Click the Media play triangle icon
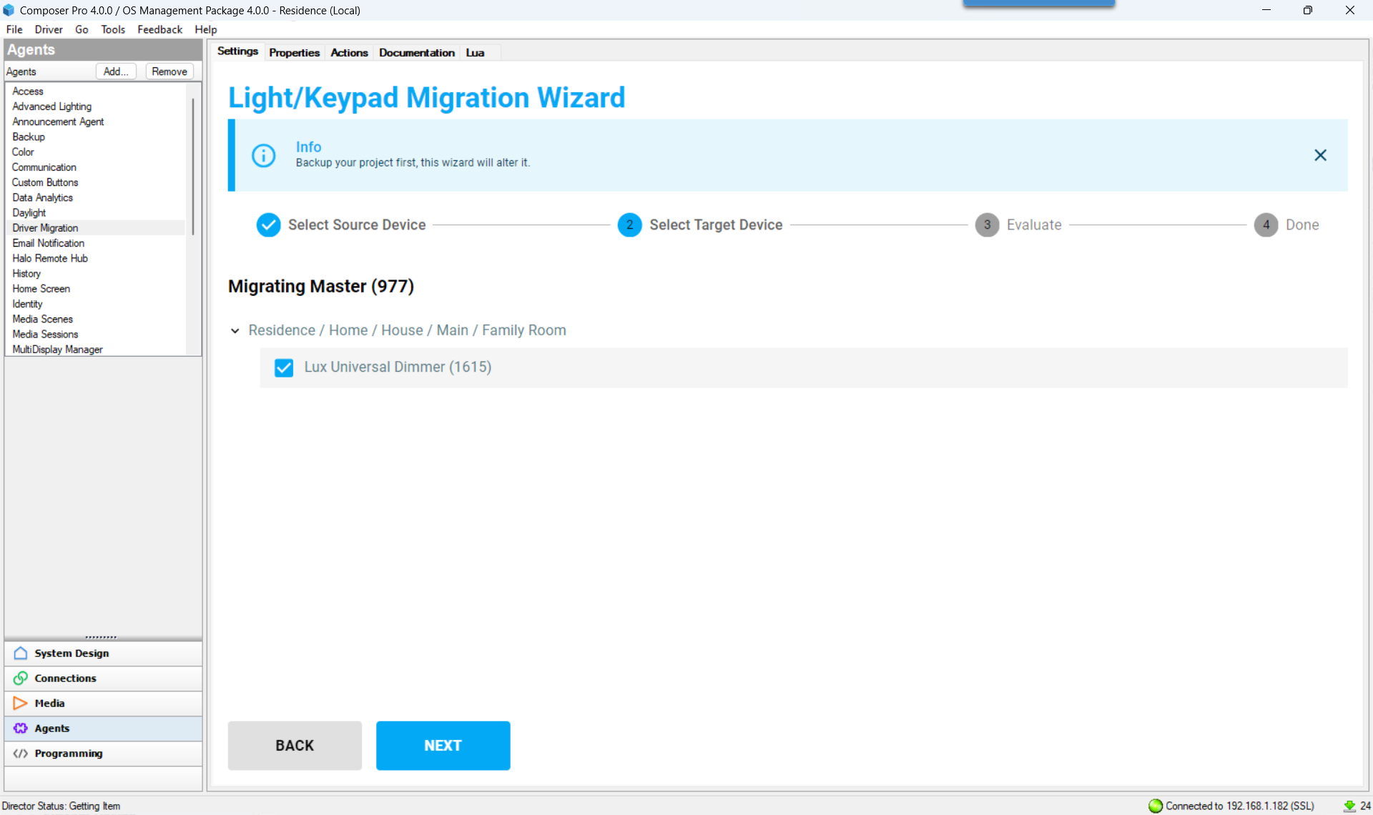This screenshot has width=1373, height=815. (x=21, y=703)
